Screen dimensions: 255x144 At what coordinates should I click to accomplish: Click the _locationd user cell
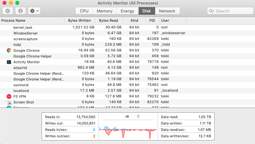[169, 90]
